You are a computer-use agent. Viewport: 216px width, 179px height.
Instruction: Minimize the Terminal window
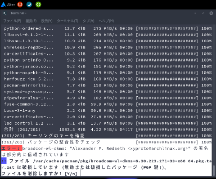coord(195,13)
